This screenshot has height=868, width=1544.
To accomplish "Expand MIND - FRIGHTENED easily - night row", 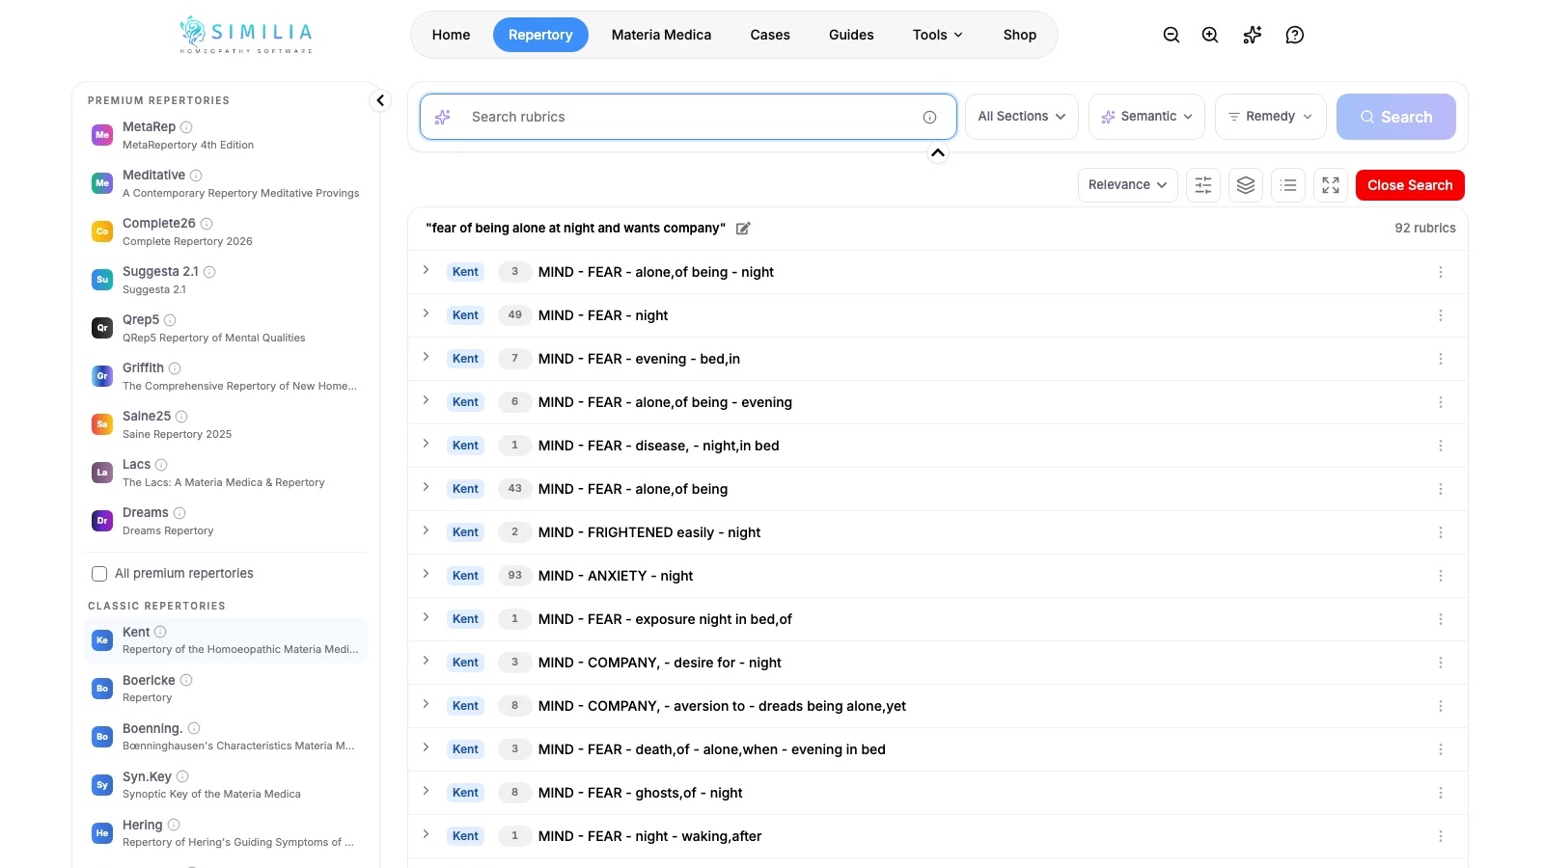I will tap(426, 531).
